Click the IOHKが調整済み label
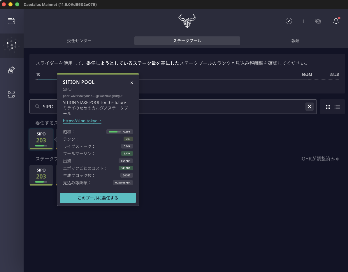The width and height of the screenshot is (348, 272). click(x=318, y=159)
